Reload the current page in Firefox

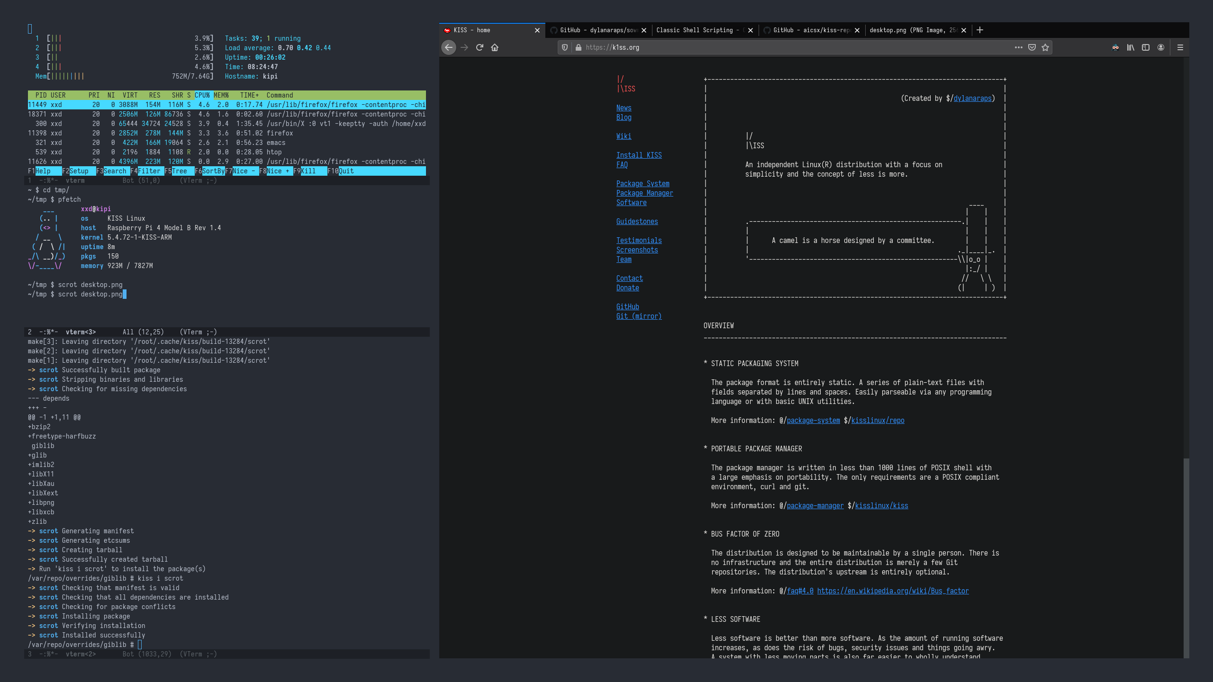tap(480, 47)
